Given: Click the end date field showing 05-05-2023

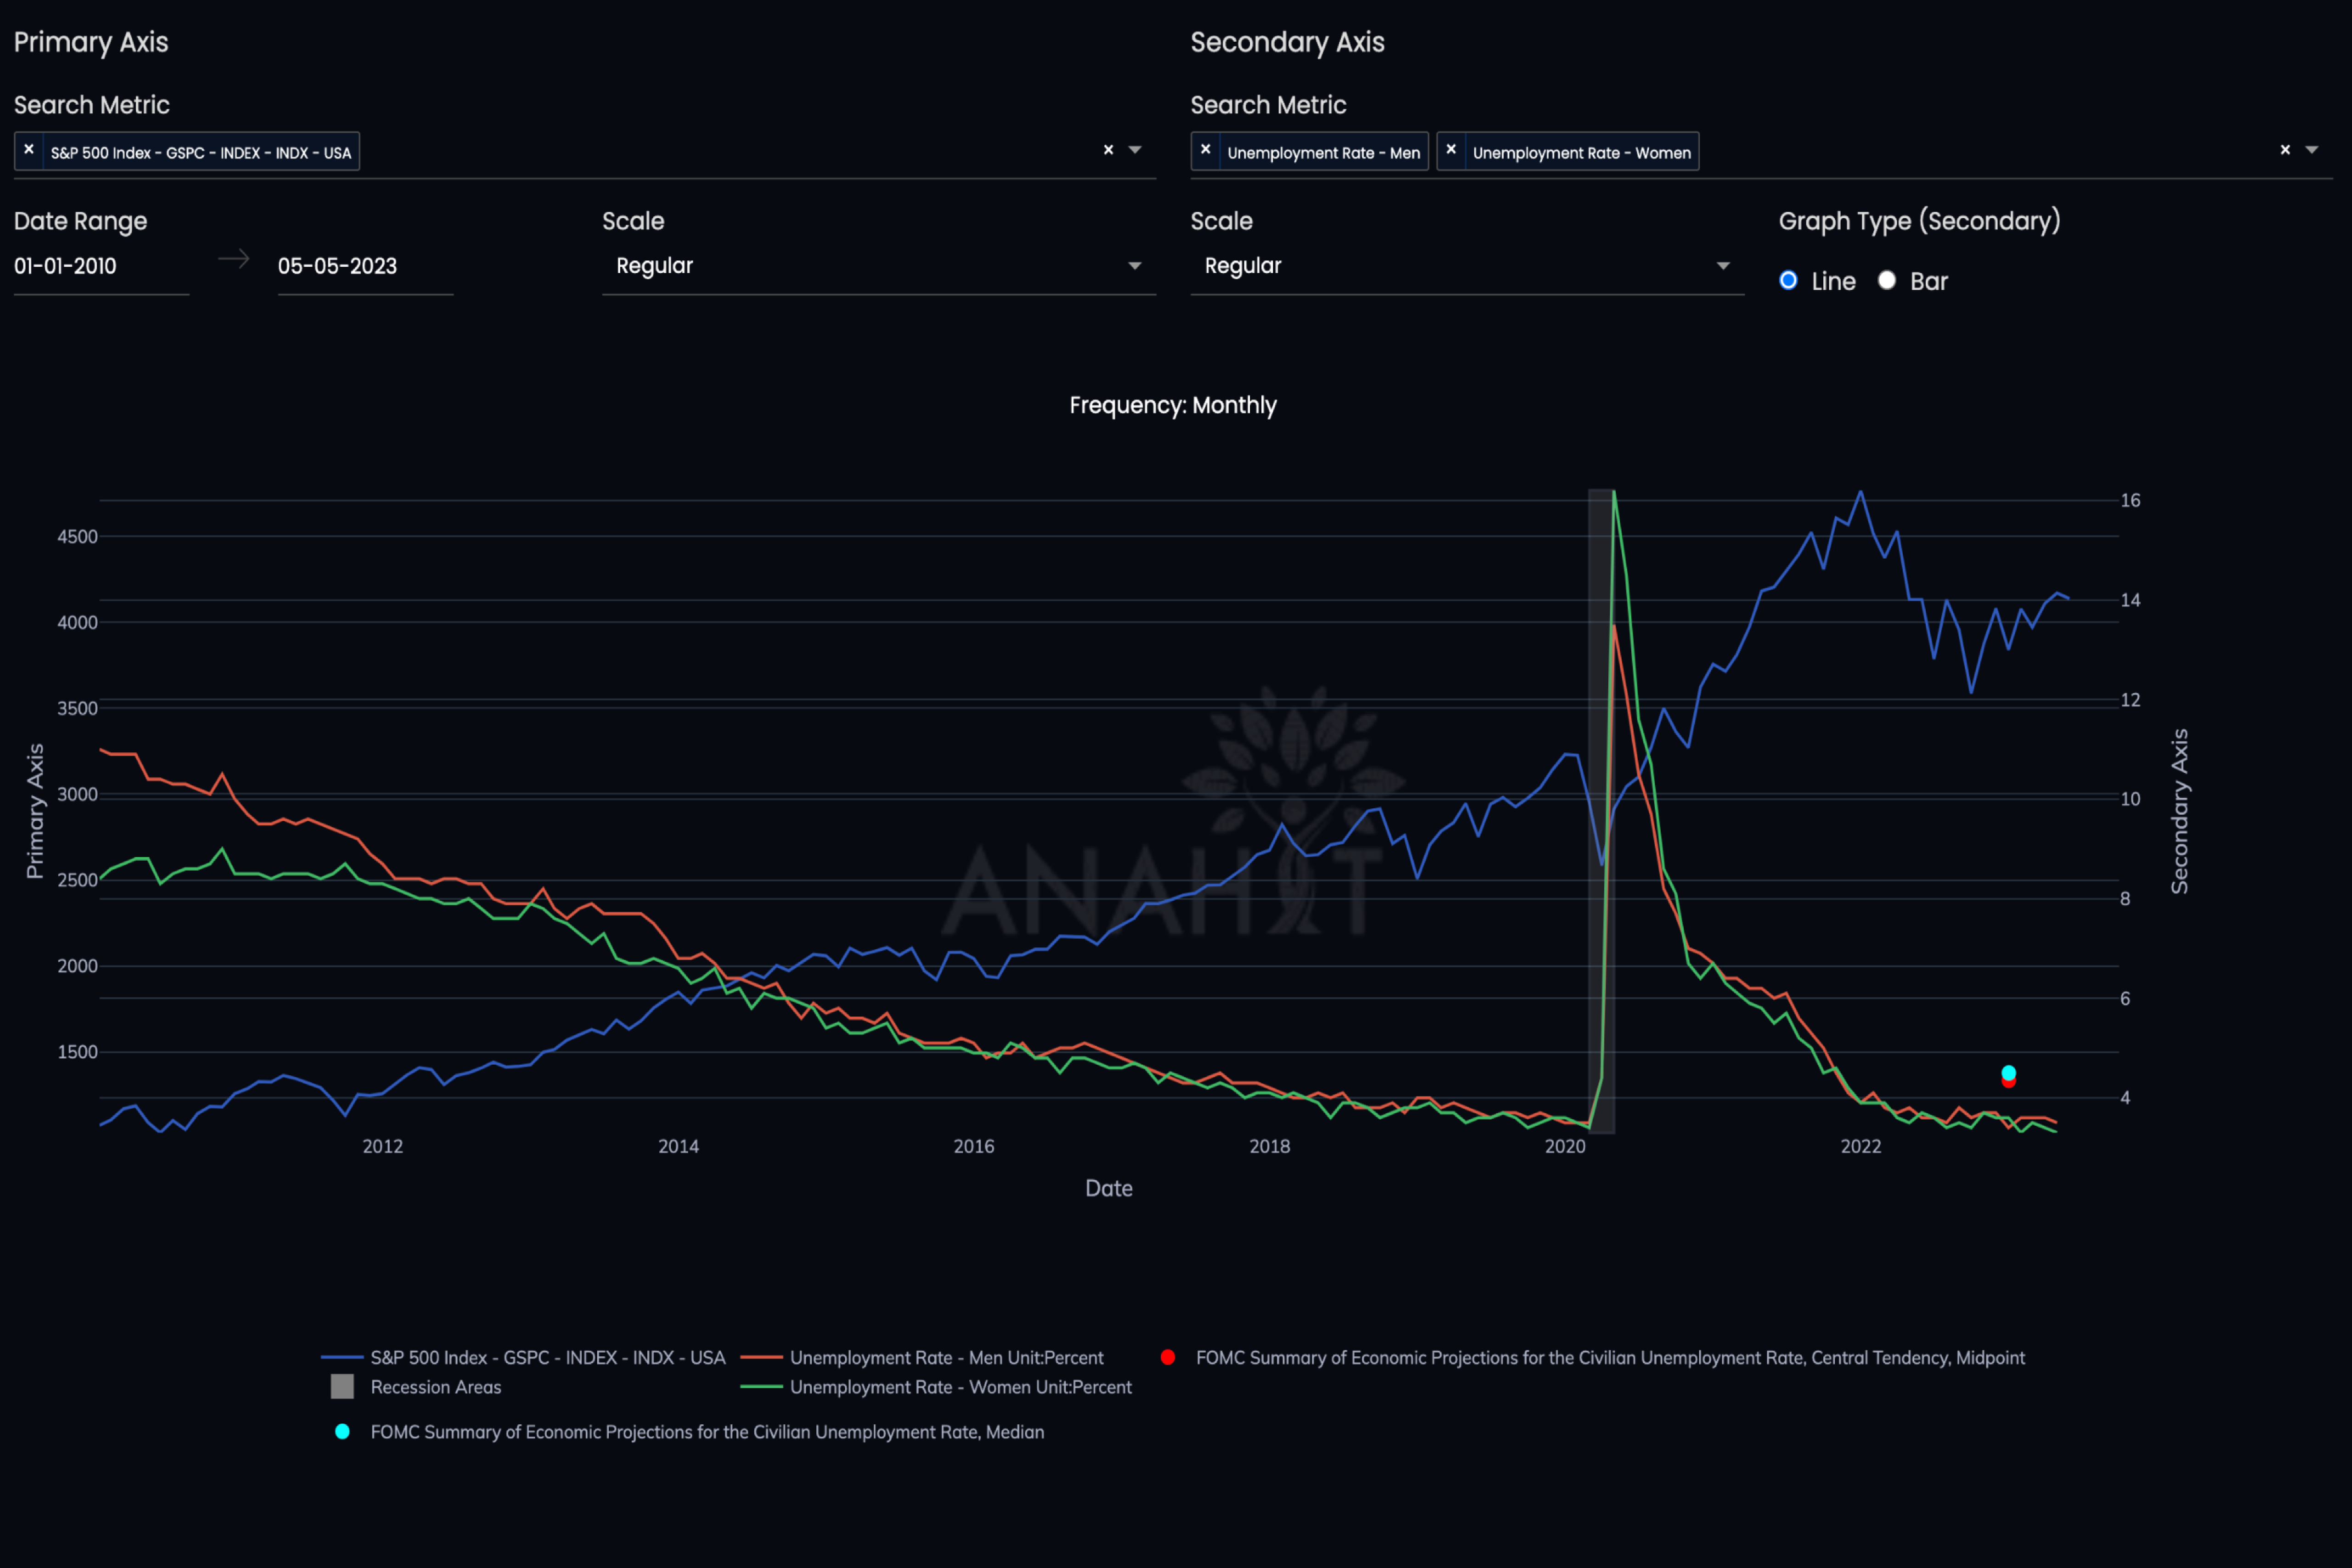Looking at the screenshot, I should coord(365,265).
